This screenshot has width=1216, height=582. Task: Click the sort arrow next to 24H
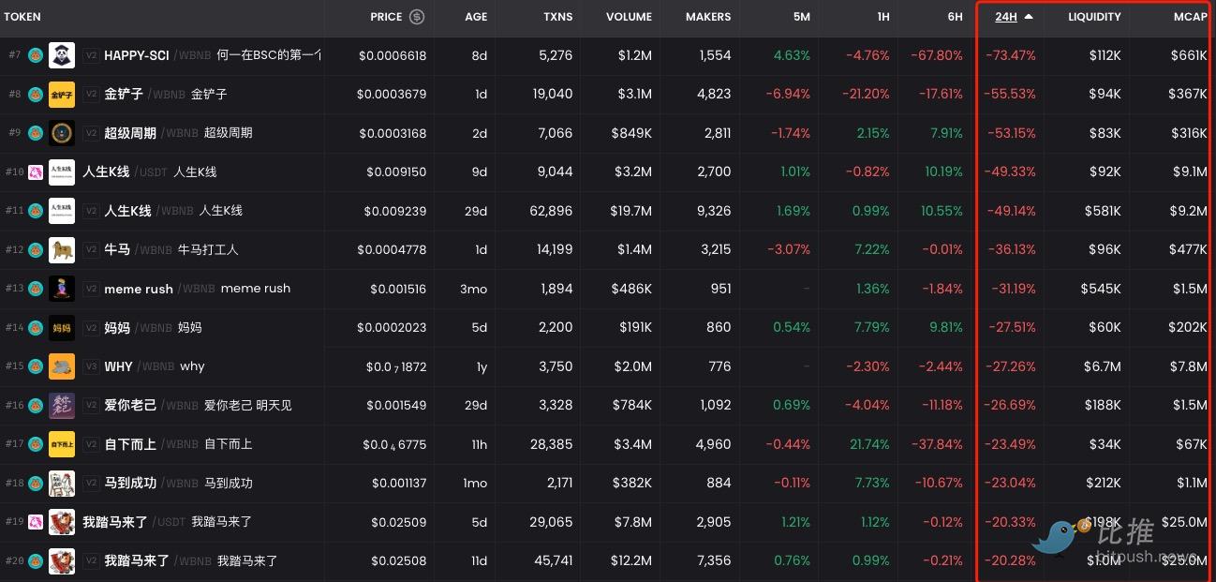pos(1029,17)
